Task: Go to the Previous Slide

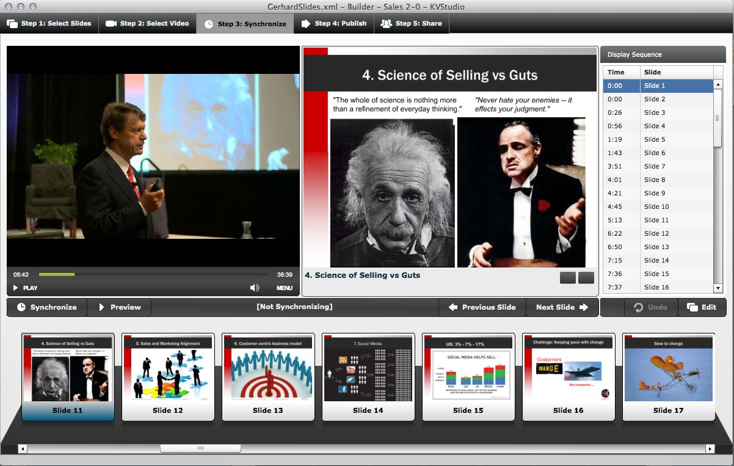Action: 482,307
